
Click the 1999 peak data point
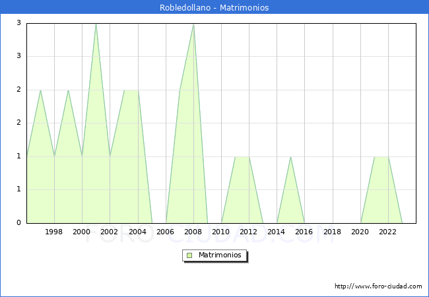[68, 90]
